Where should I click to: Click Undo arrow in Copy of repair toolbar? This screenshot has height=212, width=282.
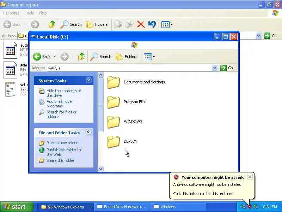click(152, 24)
